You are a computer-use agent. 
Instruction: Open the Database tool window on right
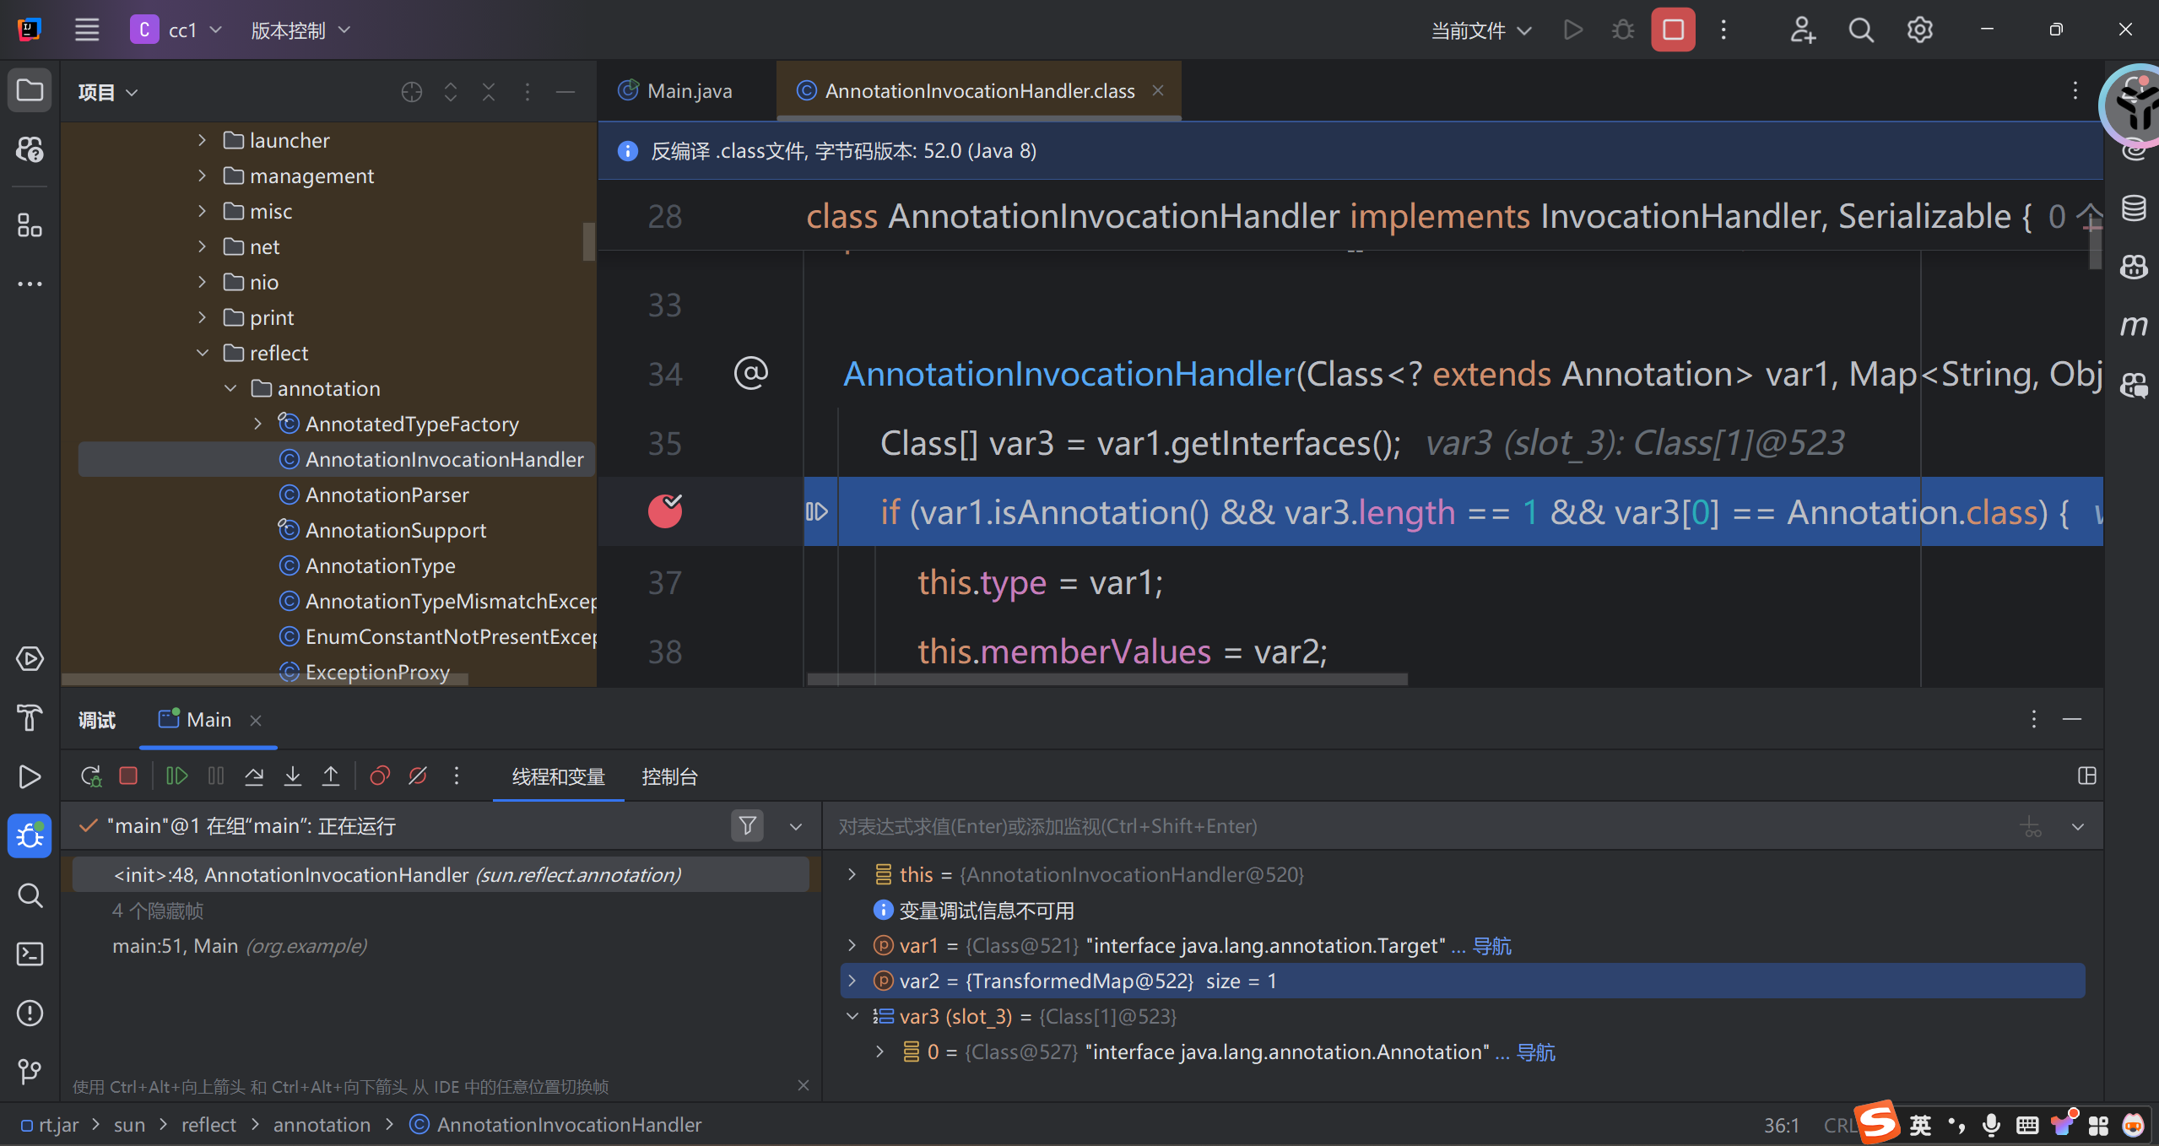tap(2134, 208)
